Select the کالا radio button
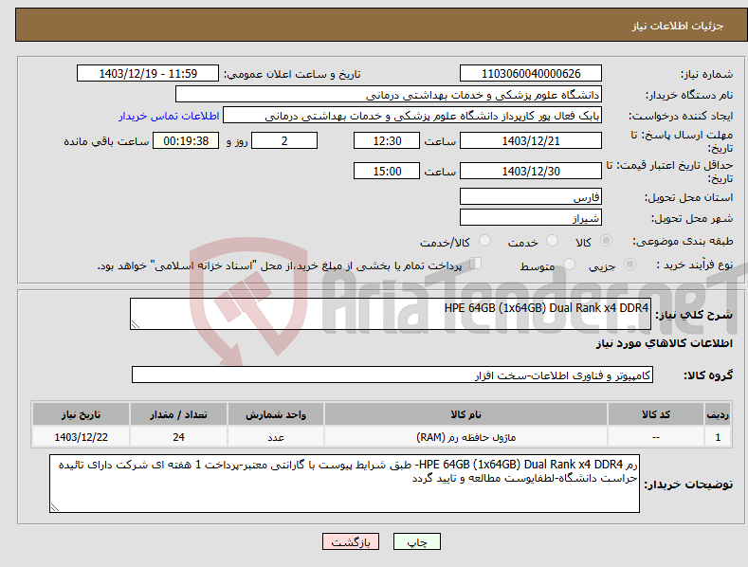Image resolution: width=748 pixels, height=567 pixels. point(607,241)
